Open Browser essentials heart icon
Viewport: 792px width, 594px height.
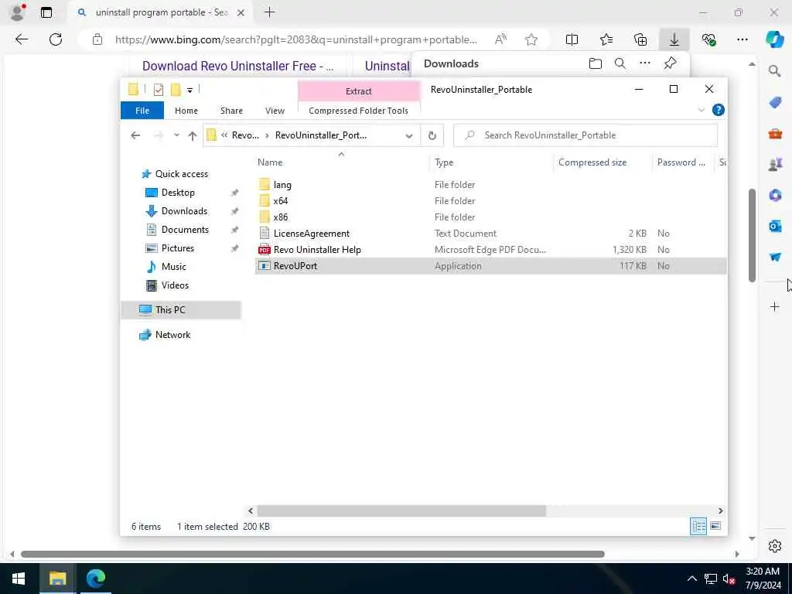[x=708, y=39]
